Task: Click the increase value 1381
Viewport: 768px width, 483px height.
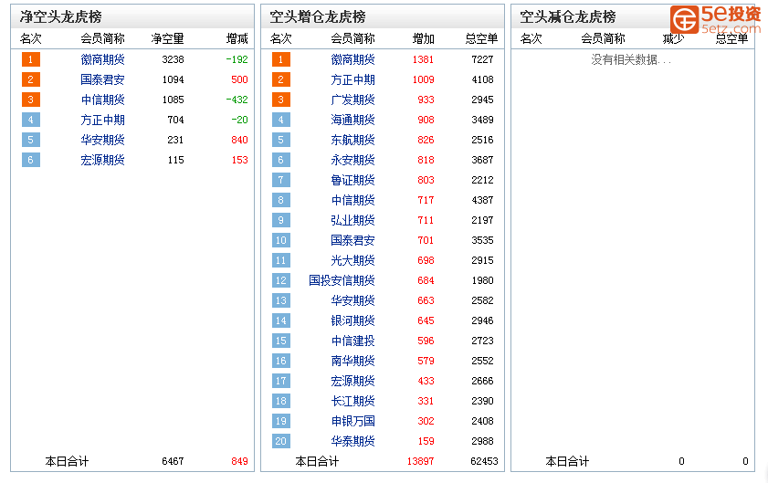Action: tap(423, 59)
